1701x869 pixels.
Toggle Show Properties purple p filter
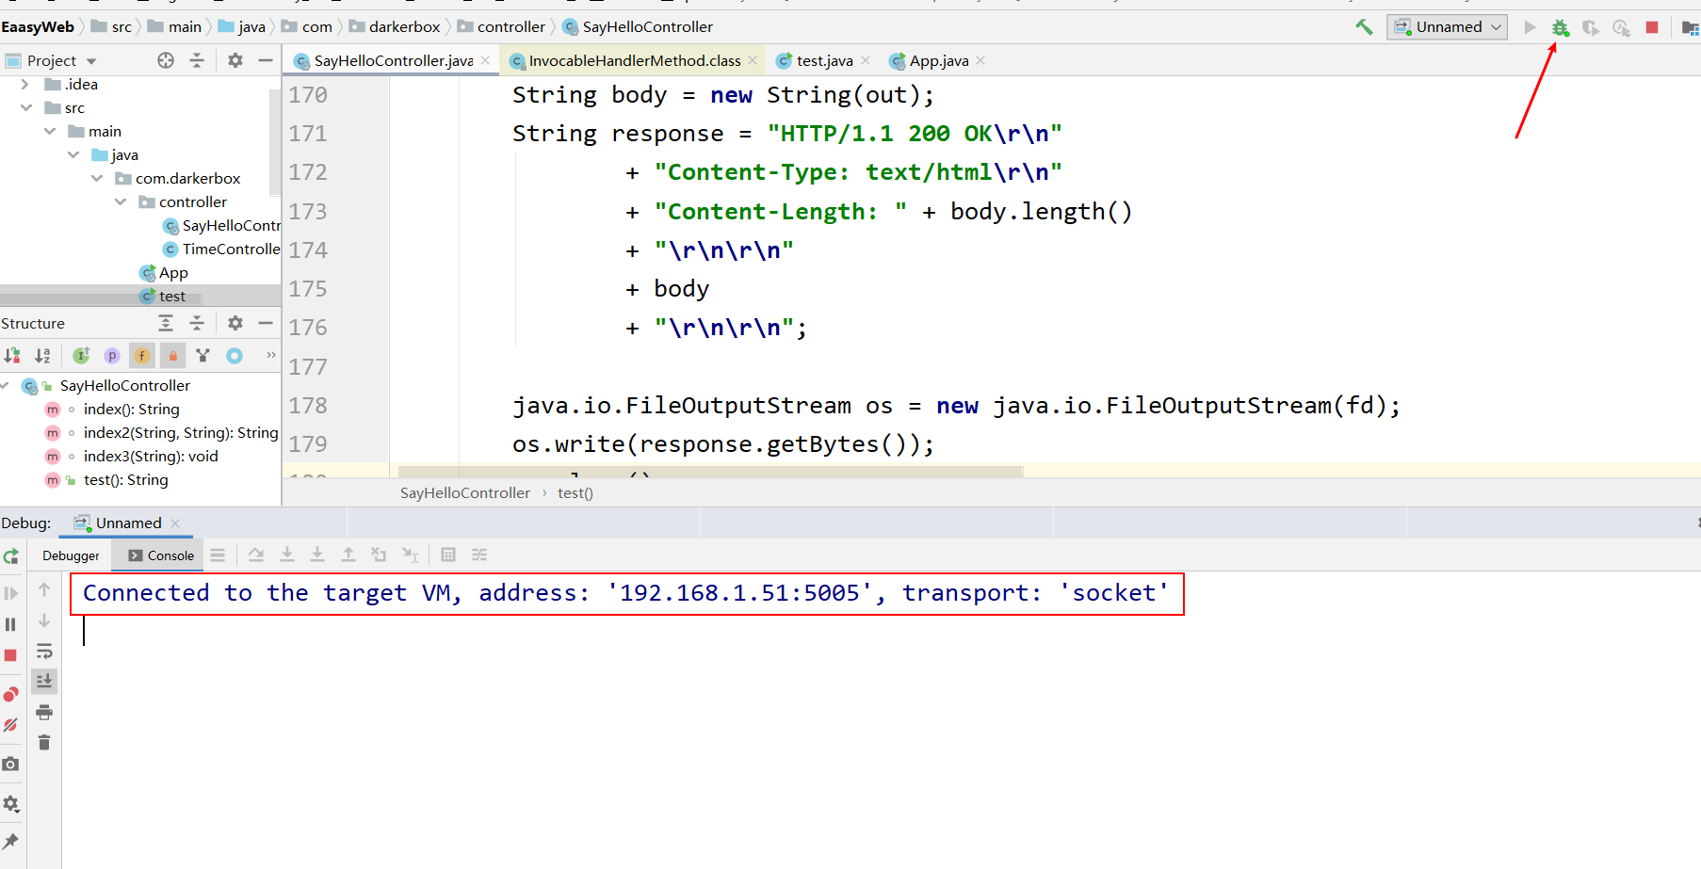(112, 355)
